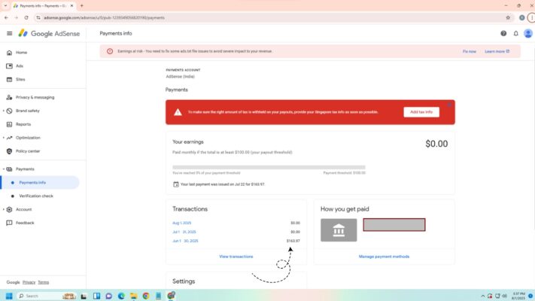Open the Jul 1 - 31, 2025 transaction

(x=184, y=232)
